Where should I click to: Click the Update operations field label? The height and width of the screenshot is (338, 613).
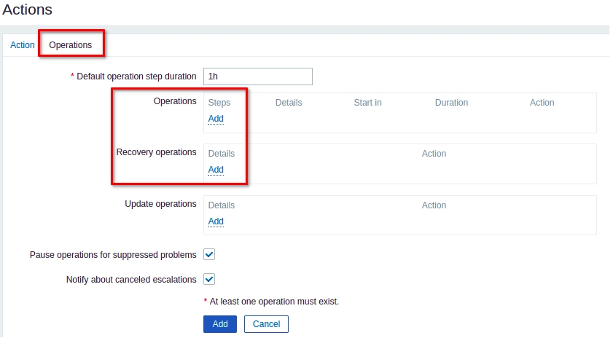[160, 204]
